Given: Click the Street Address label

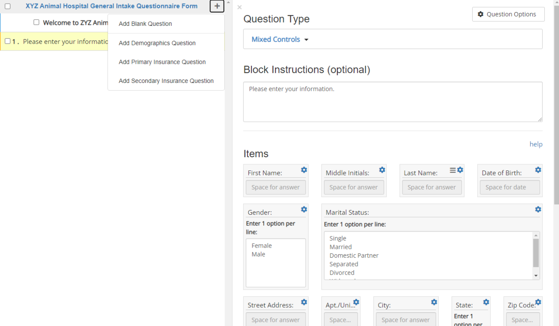Looking at the screenshot, I should click(271, 305).
